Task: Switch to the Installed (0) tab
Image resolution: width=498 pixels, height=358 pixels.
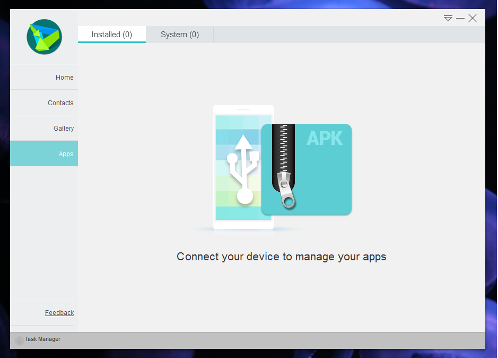Action: [112, 35]
